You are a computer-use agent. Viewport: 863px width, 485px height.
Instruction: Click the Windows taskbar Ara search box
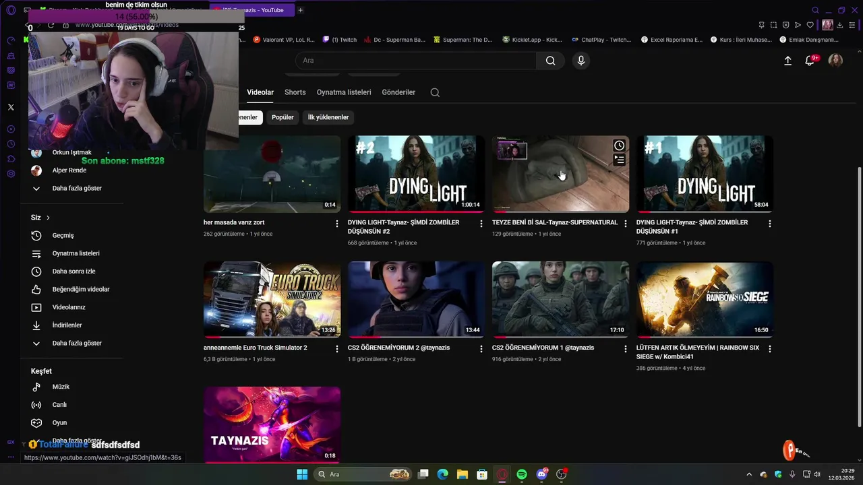click(x=364, y=474)
